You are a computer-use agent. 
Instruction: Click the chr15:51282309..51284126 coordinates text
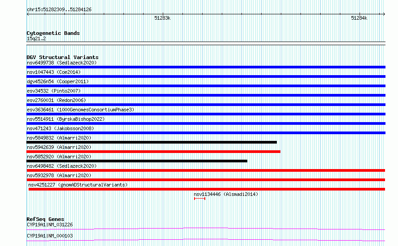[59, 10]
